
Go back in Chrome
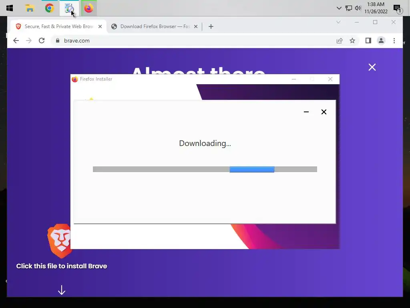click(16, 41)
